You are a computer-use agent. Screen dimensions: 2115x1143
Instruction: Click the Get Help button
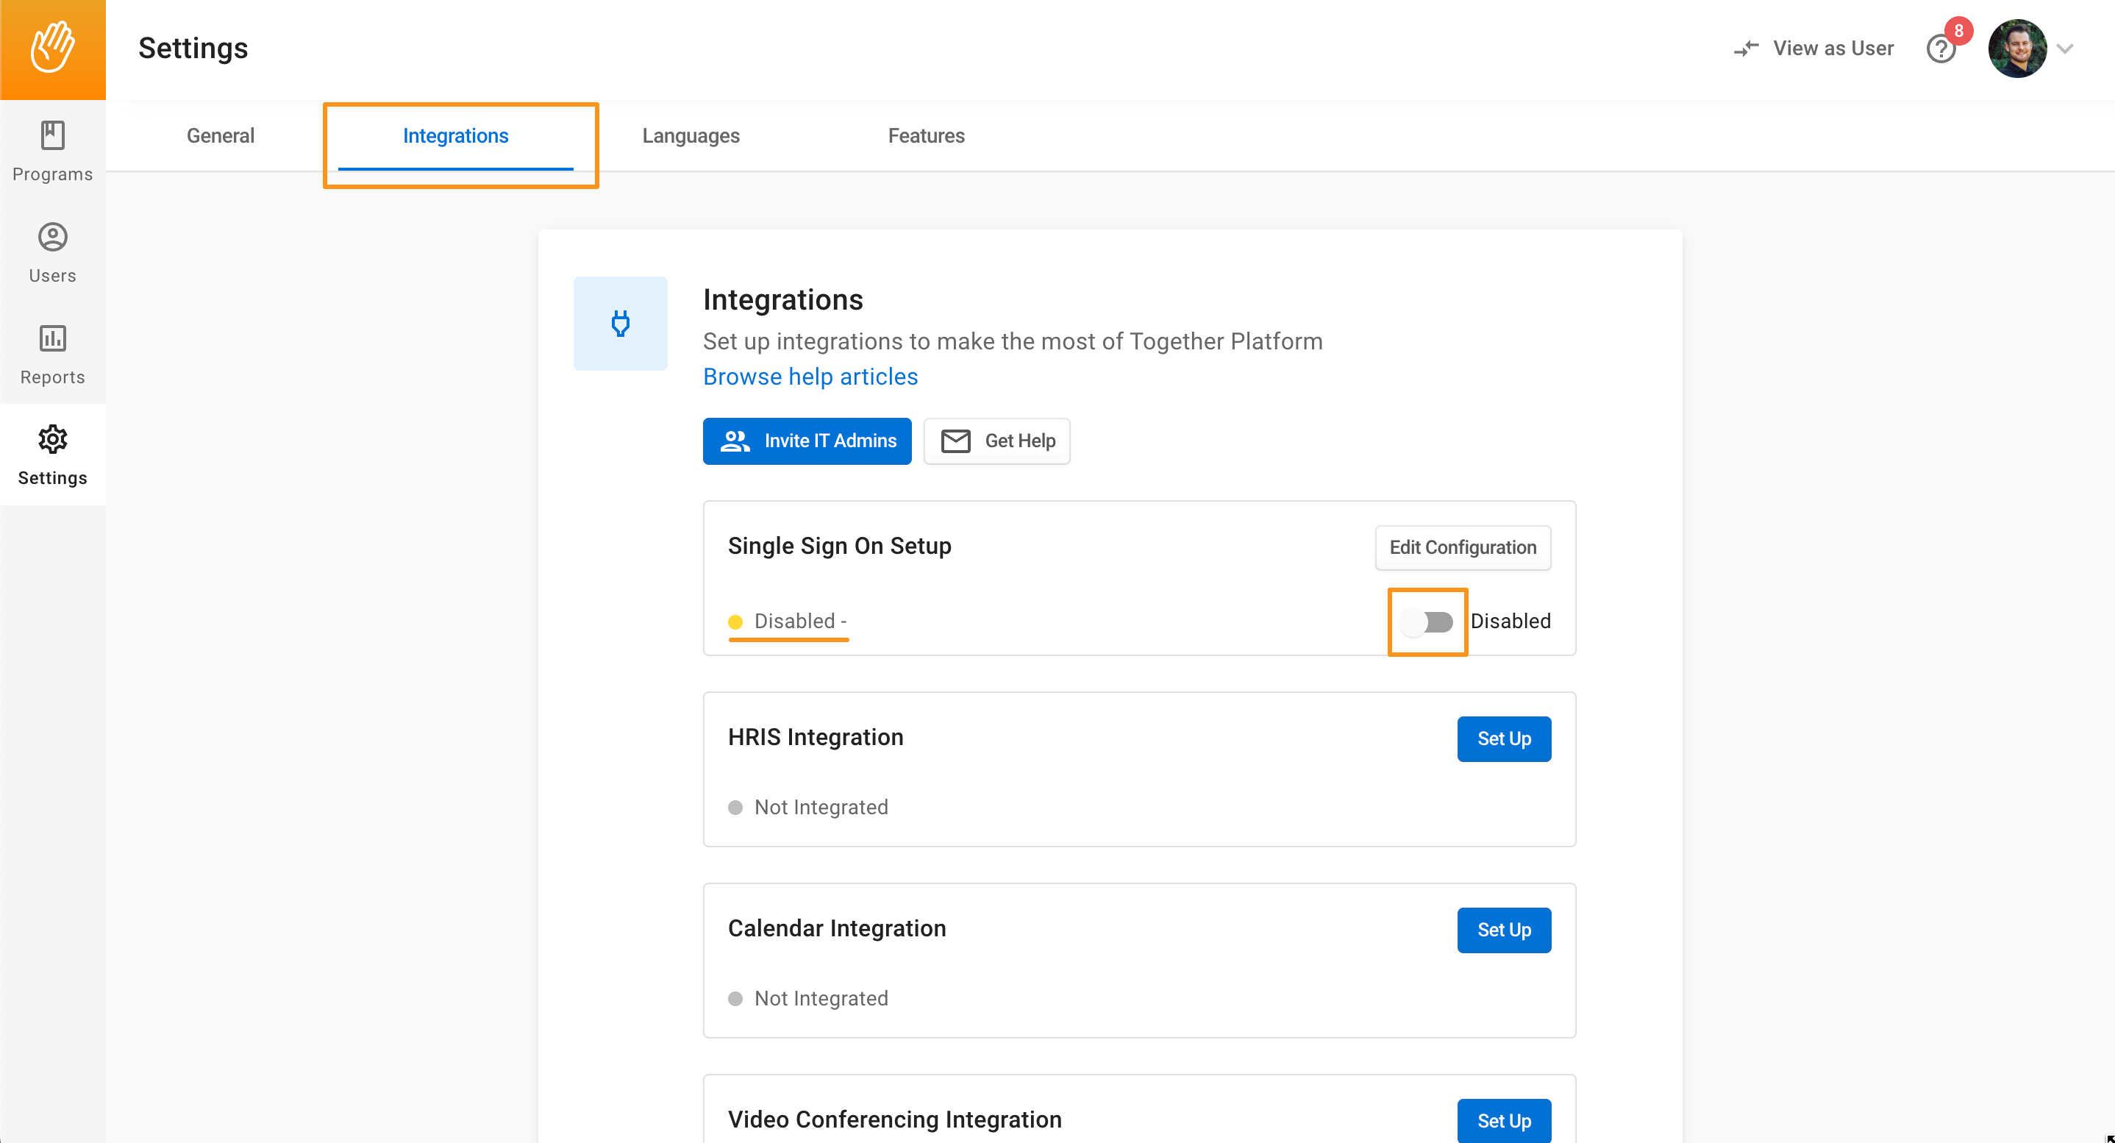pyautogui.click(x=996, y=442)
